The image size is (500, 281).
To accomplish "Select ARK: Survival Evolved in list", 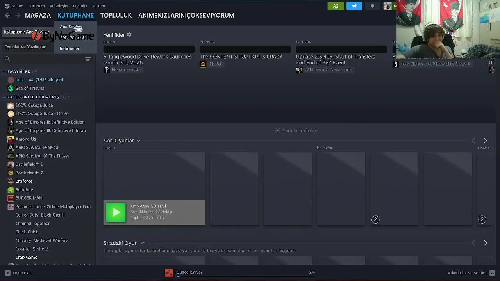I will [37, 148].
